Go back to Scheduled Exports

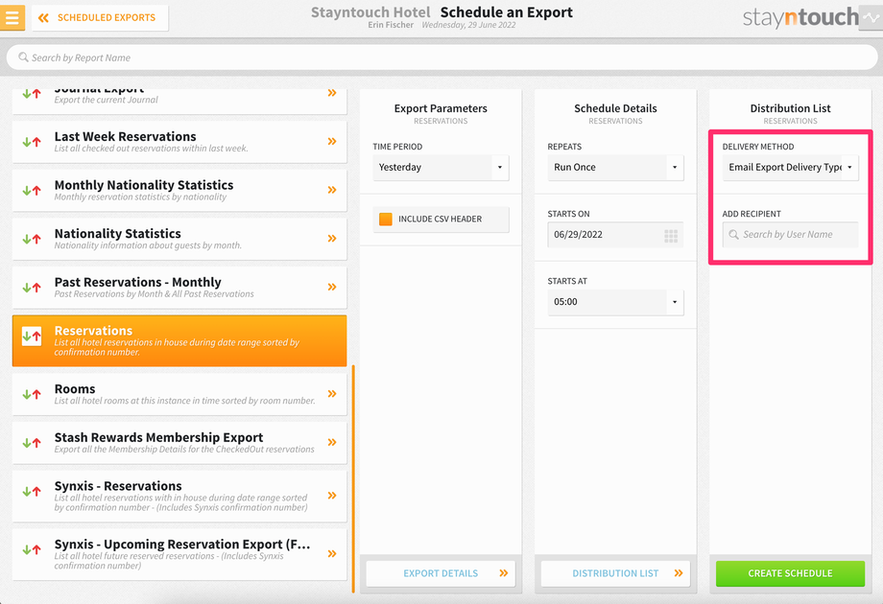pyautogui.click(x=100, y=17)
